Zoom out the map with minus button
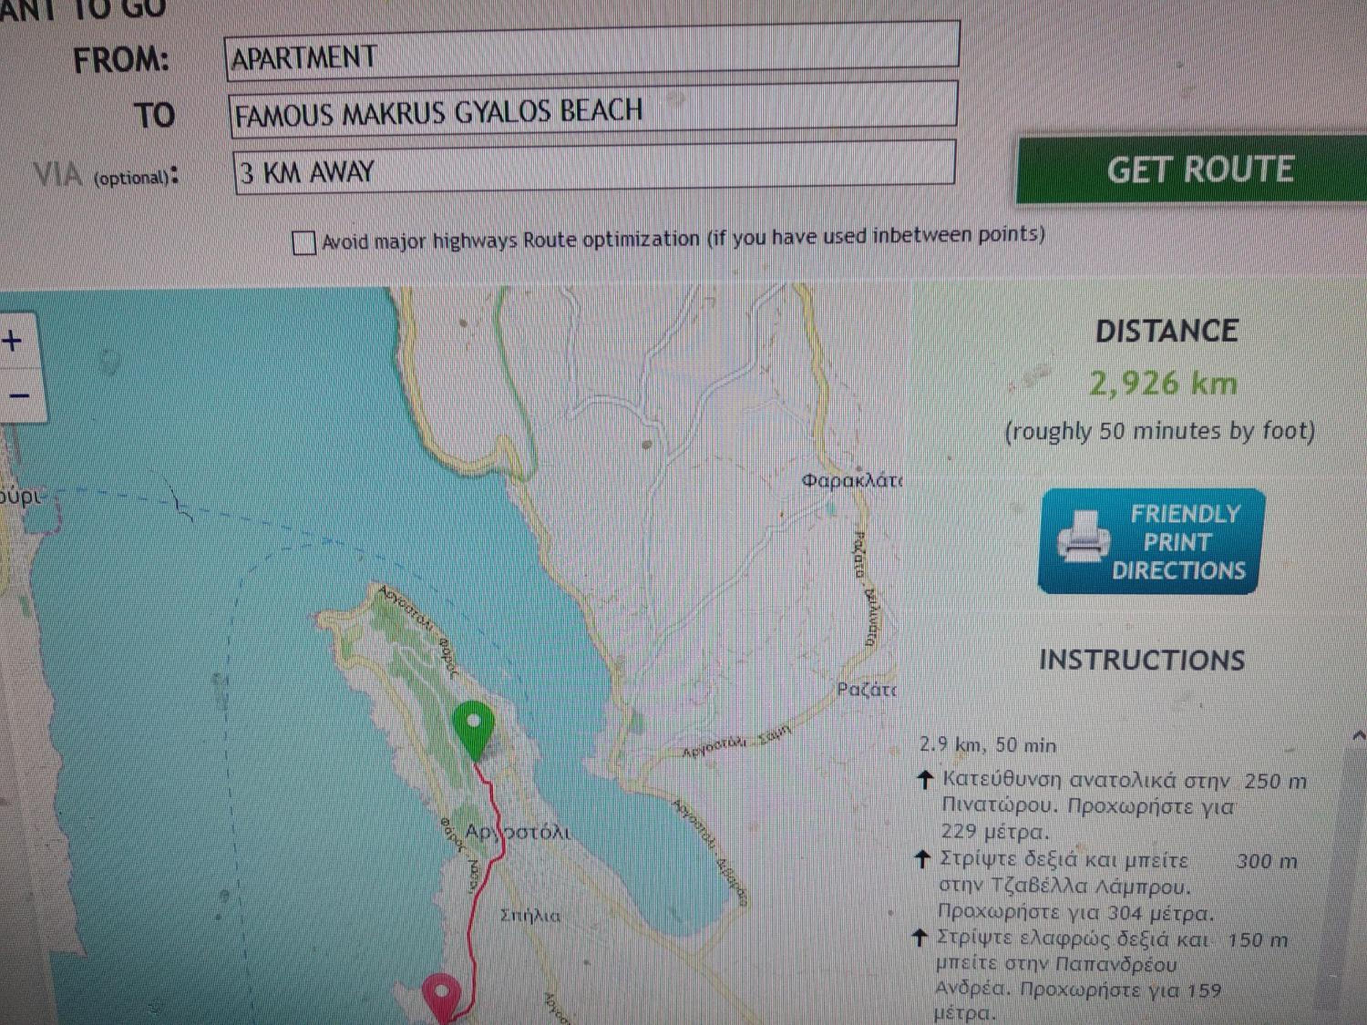Image resolution: width=1367 pixels, height=1025 pixels. click(x=19, y=396)
